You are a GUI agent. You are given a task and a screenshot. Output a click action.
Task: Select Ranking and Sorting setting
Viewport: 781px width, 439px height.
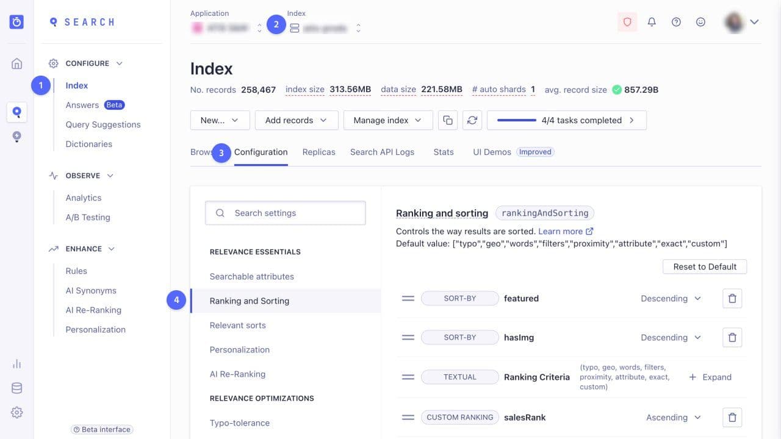[x=286, y=301]
